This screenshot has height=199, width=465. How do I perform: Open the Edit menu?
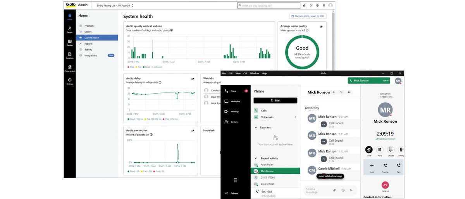click(x=231, y=73)
